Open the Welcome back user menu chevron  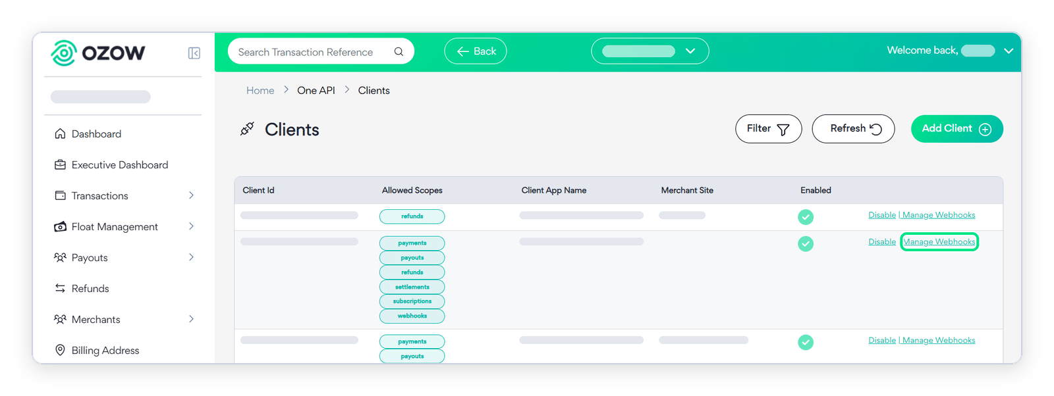pos(1008,51)
